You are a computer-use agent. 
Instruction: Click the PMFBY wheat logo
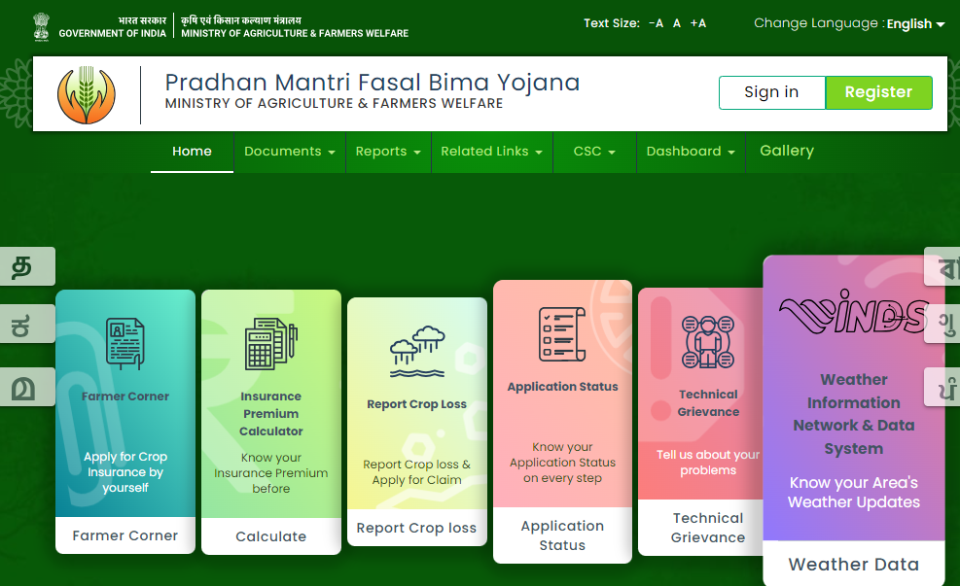click(x=87, y=95)
